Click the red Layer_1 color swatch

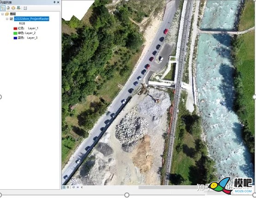pos(15,28)
